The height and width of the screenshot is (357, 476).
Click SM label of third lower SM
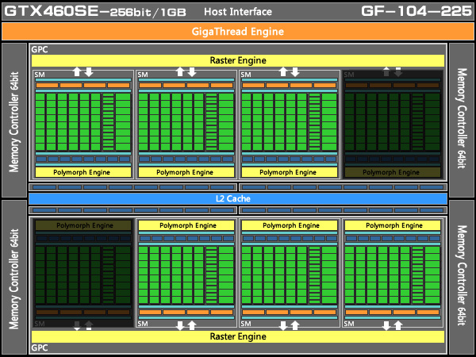pyautogui.click(x=246, y=324)
